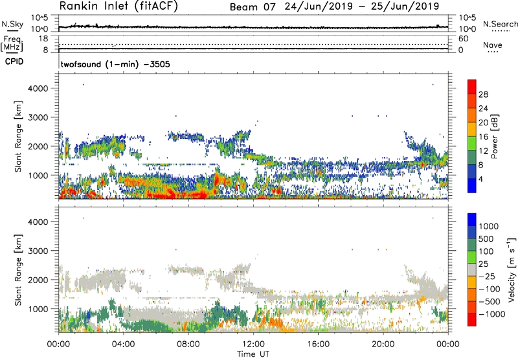This screenshot has height=358, width=518.
Task: Click the '1000' tick on Velocity colorbar
Action: [x=489, y=226]
